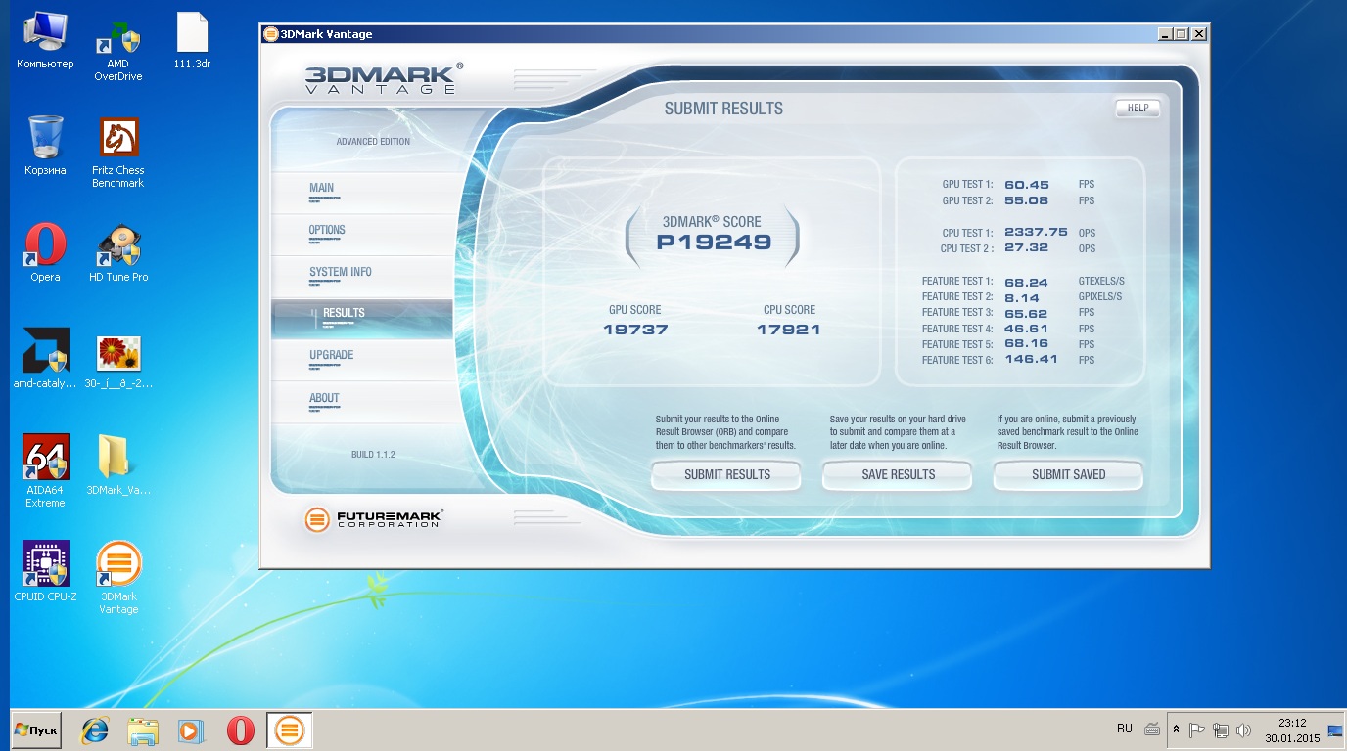The image size is (1347, 751).
Task: Click GPU Test 2 value 55.08
Action: pos(1027,200)
